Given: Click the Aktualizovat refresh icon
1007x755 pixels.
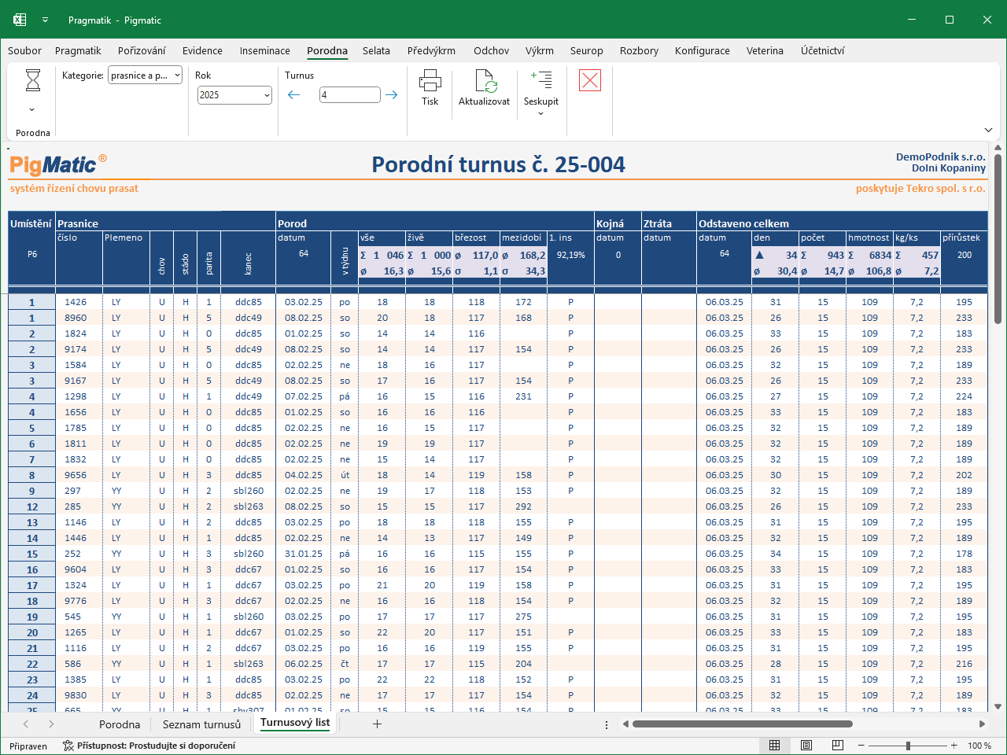Looking at the screenshot, I should click(x=485, y=80).
